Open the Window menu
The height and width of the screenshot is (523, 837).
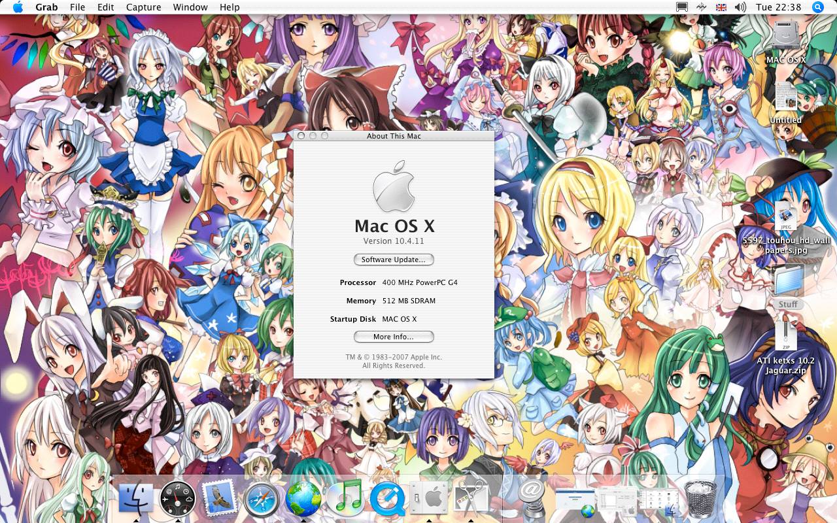(x=190, y=7)
